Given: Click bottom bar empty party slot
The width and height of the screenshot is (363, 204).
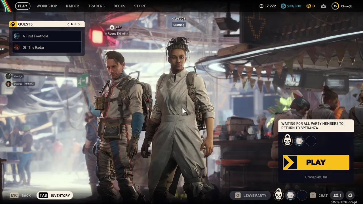Looking at the screenshot, I should [x=302, y=195].
